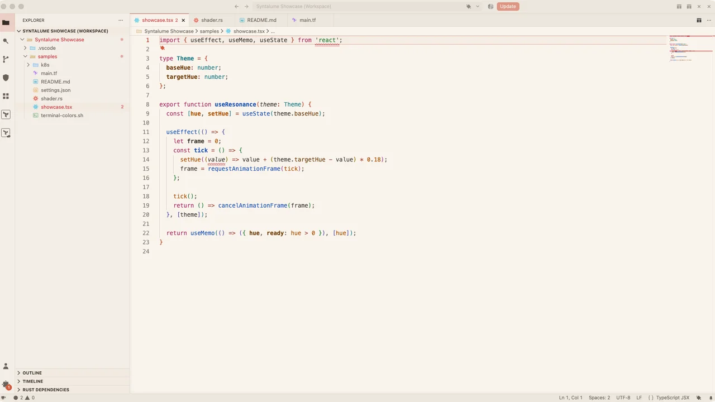Switch to the README.md tab

click(x=261, y=20)
